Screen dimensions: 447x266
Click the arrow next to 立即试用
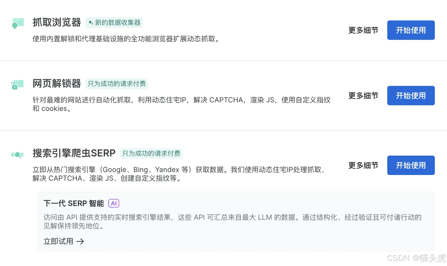[80, 241]
